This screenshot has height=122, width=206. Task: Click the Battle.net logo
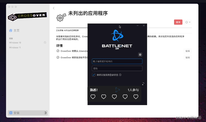(x=117, y=40)
